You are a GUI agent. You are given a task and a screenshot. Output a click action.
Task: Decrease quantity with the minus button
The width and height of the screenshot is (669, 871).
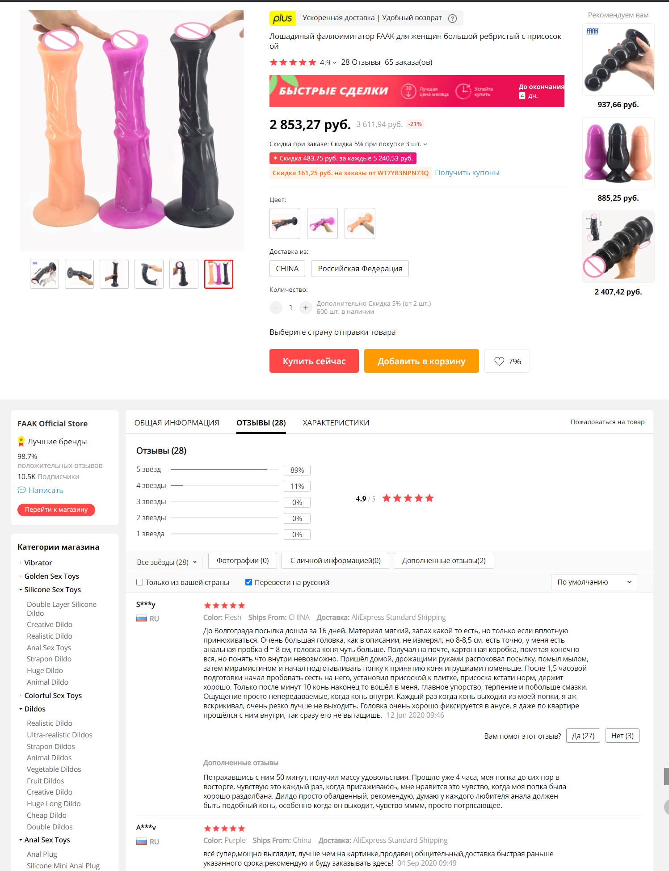pyautogui.click(x=276, y=307)
